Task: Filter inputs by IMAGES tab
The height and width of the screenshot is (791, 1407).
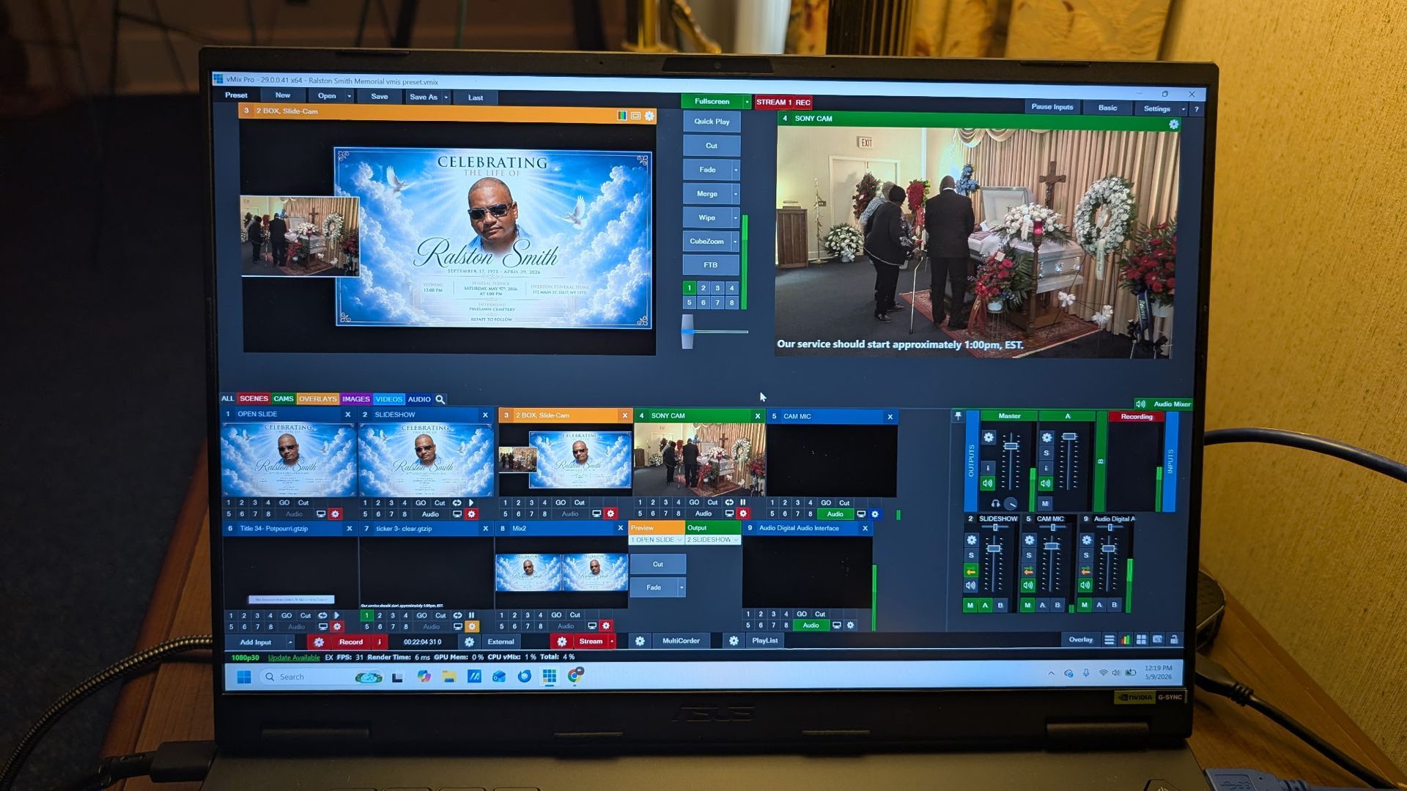Action: [355, 399]
